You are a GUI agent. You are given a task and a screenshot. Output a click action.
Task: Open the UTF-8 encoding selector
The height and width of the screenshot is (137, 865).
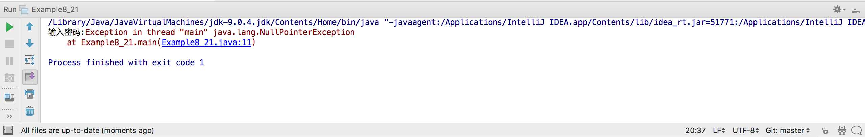click(745, 131)
